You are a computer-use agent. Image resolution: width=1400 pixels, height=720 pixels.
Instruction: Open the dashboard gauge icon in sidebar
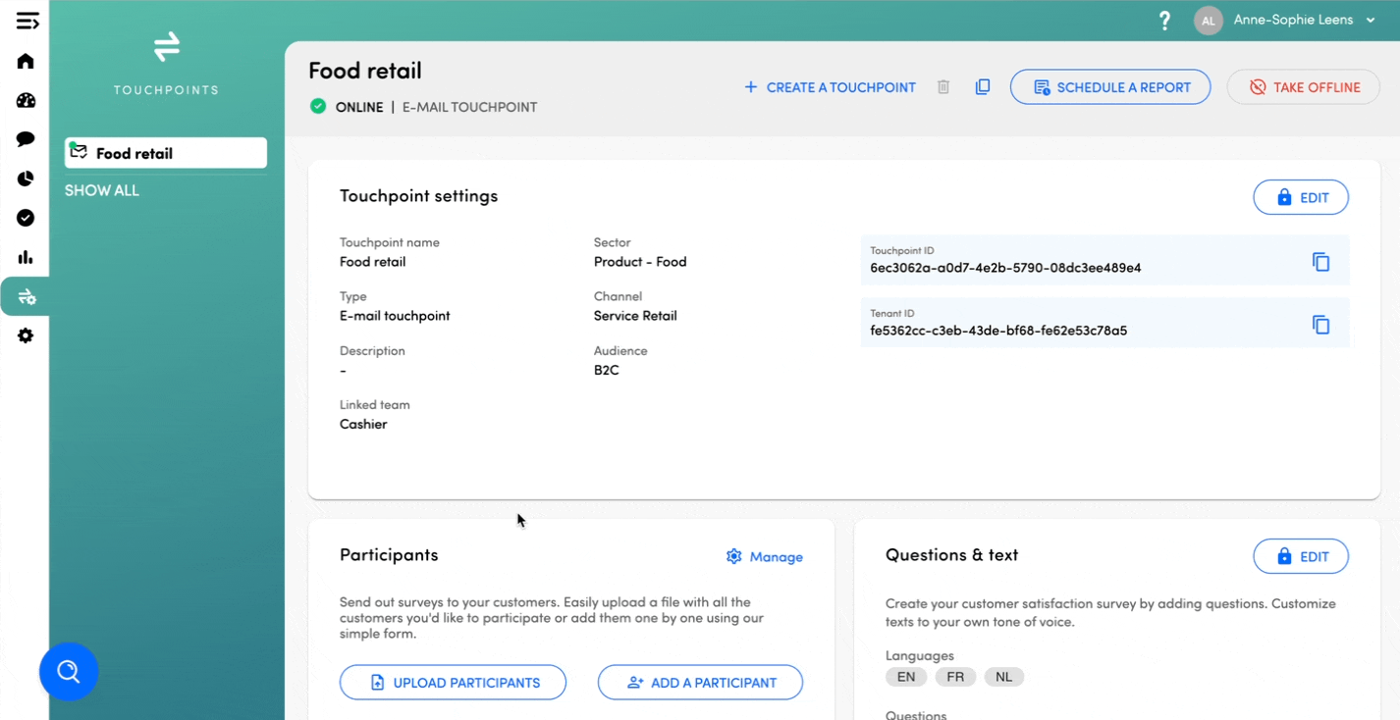[x=26, y=100]
